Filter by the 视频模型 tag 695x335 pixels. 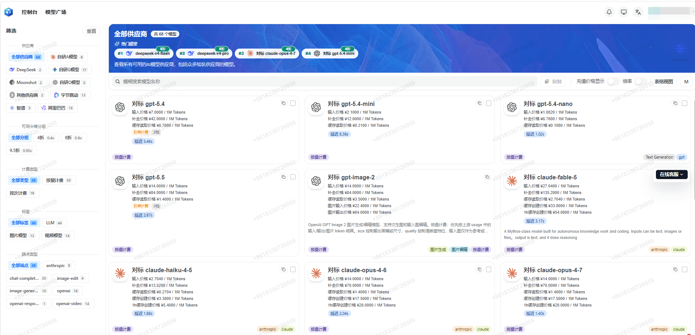click(x=58, y=236)
